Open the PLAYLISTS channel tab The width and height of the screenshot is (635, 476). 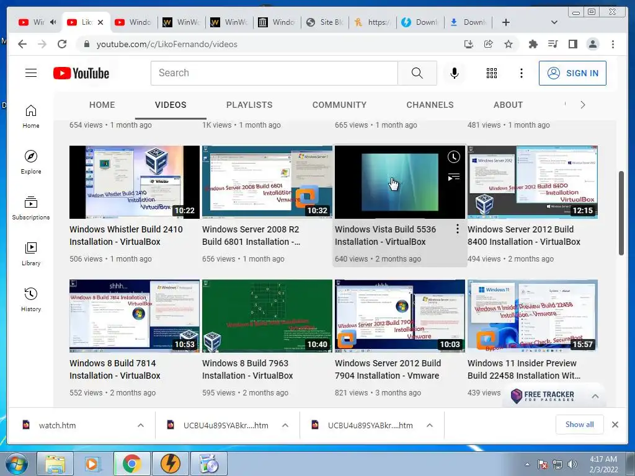[249, 105]
